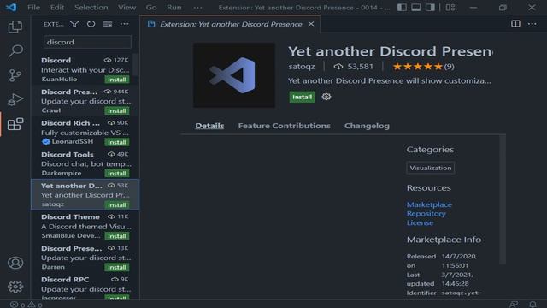Click the extensions list scrollbar
Screen dimensions: 547x308
(136, 65)
